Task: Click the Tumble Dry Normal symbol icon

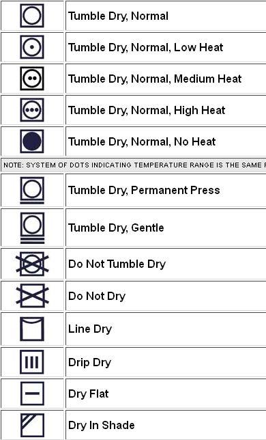Action: (x=32, y=16)
